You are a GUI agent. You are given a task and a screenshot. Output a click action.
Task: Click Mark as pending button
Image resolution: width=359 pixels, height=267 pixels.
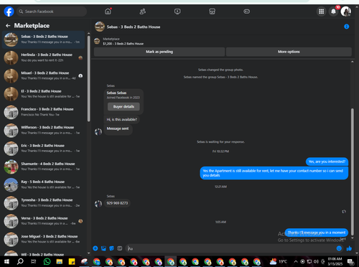tap(159, 52)
